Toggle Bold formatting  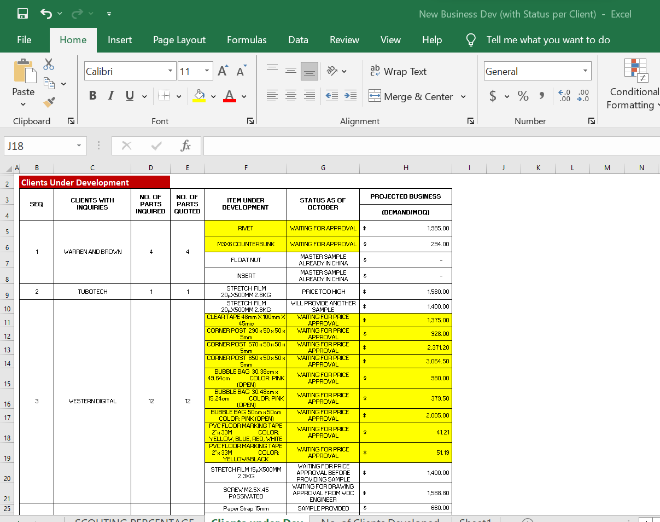point(92,96)
